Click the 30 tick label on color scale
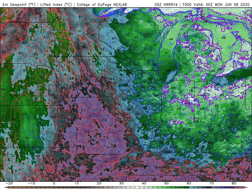Image resolution: width=252 pixels, height=189 pixels. point(122,183)
